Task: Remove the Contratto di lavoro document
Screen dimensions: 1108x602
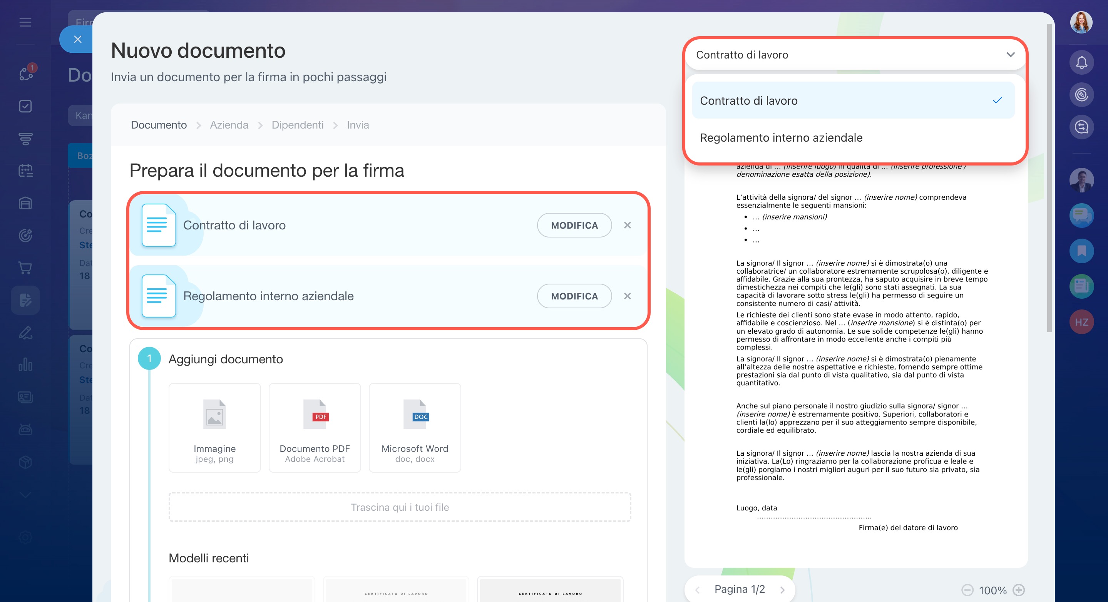Action: pos(627,225)
